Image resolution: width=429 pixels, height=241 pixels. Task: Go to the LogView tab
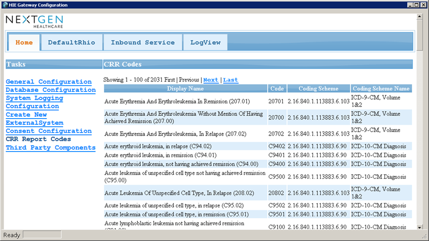point(205,42)
